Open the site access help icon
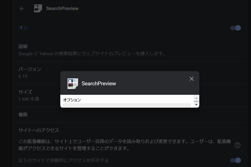The width and height of the screenshot is (251, 167). pos(237,145)
